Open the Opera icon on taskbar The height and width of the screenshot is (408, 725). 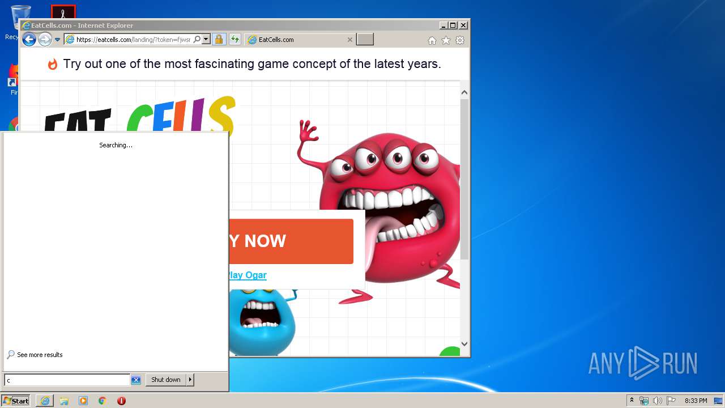[121, 401]
